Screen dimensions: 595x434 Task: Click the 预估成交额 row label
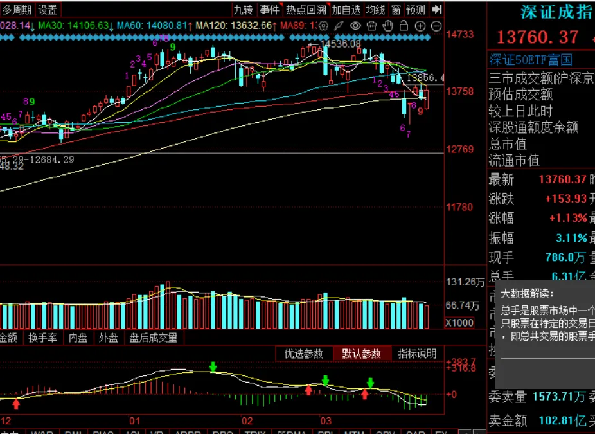click(x=520, y=94)
